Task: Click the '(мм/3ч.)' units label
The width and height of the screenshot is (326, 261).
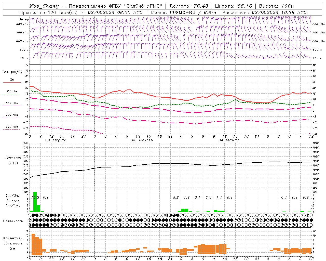Action: point(13,195)
